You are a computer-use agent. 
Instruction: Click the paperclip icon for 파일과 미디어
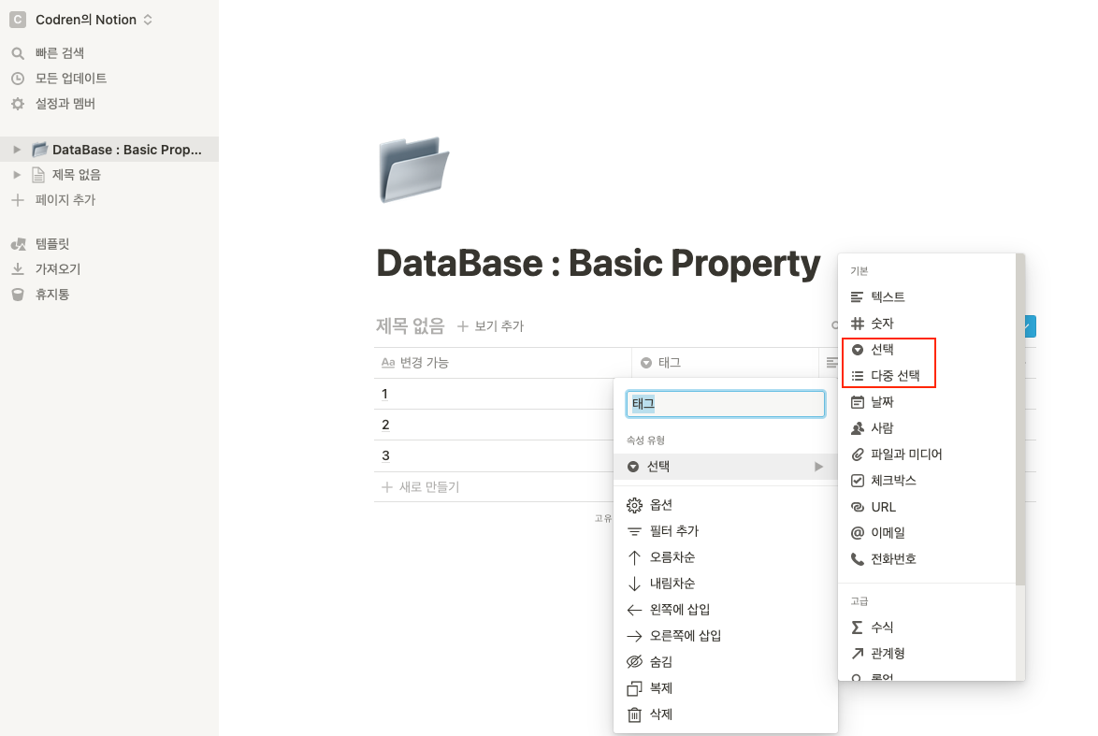coord(857,455)
